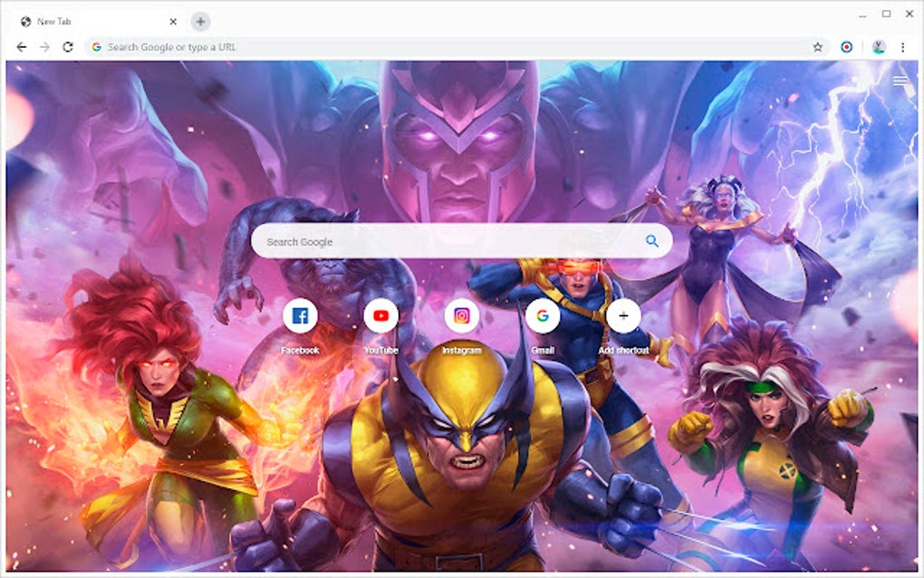
Task: Open the browser profile avatar
Action: coord(879,47)
